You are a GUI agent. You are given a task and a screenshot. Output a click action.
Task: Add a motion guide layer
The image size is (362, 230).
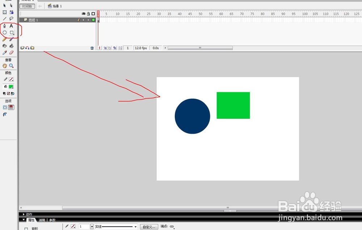point(27,48)
